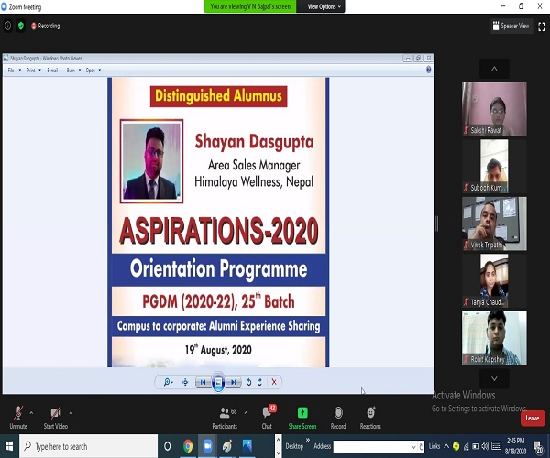The height and width of the screenshot is (458, 550).
Task: Click the meeting information icon
Action: (x=7, y=26)
